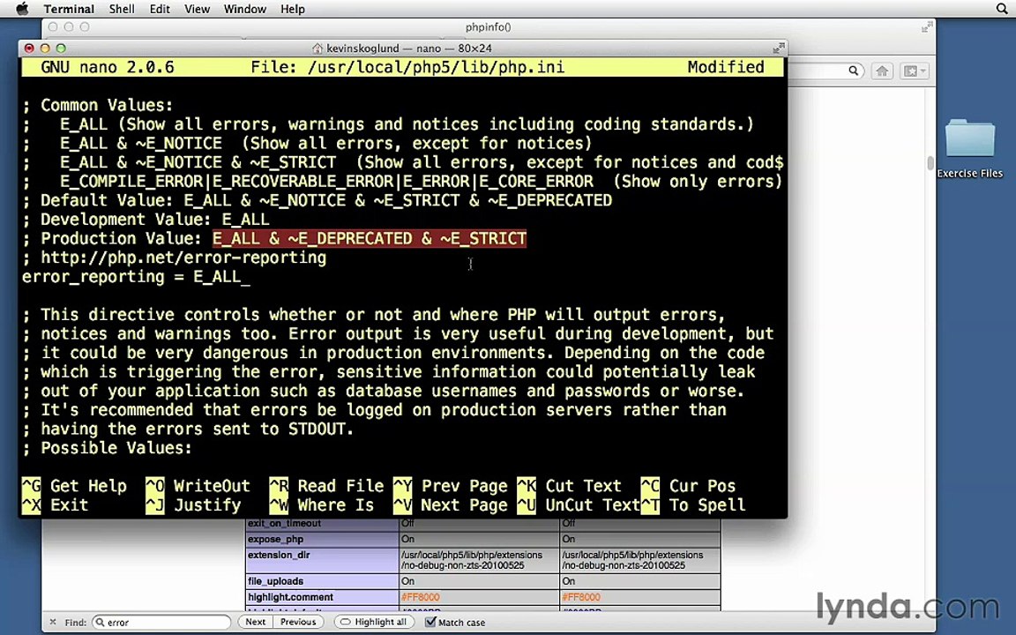Open the Terminal application menu
Screen dimensions: 1016x635
69,9
